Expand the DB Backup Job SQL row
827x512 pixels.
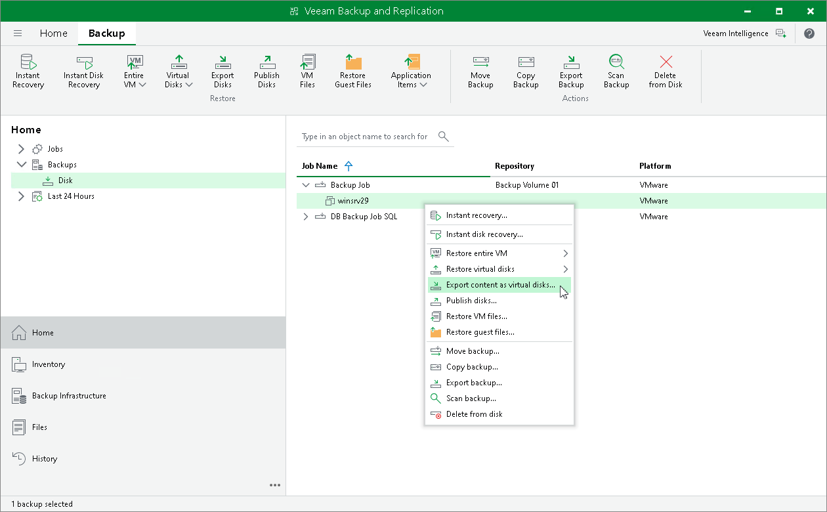click(305, 217)
